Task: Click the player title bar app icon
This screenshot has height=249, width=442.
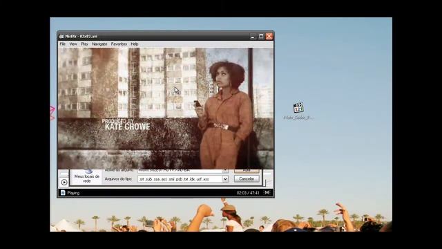Action: click(61, 37)
